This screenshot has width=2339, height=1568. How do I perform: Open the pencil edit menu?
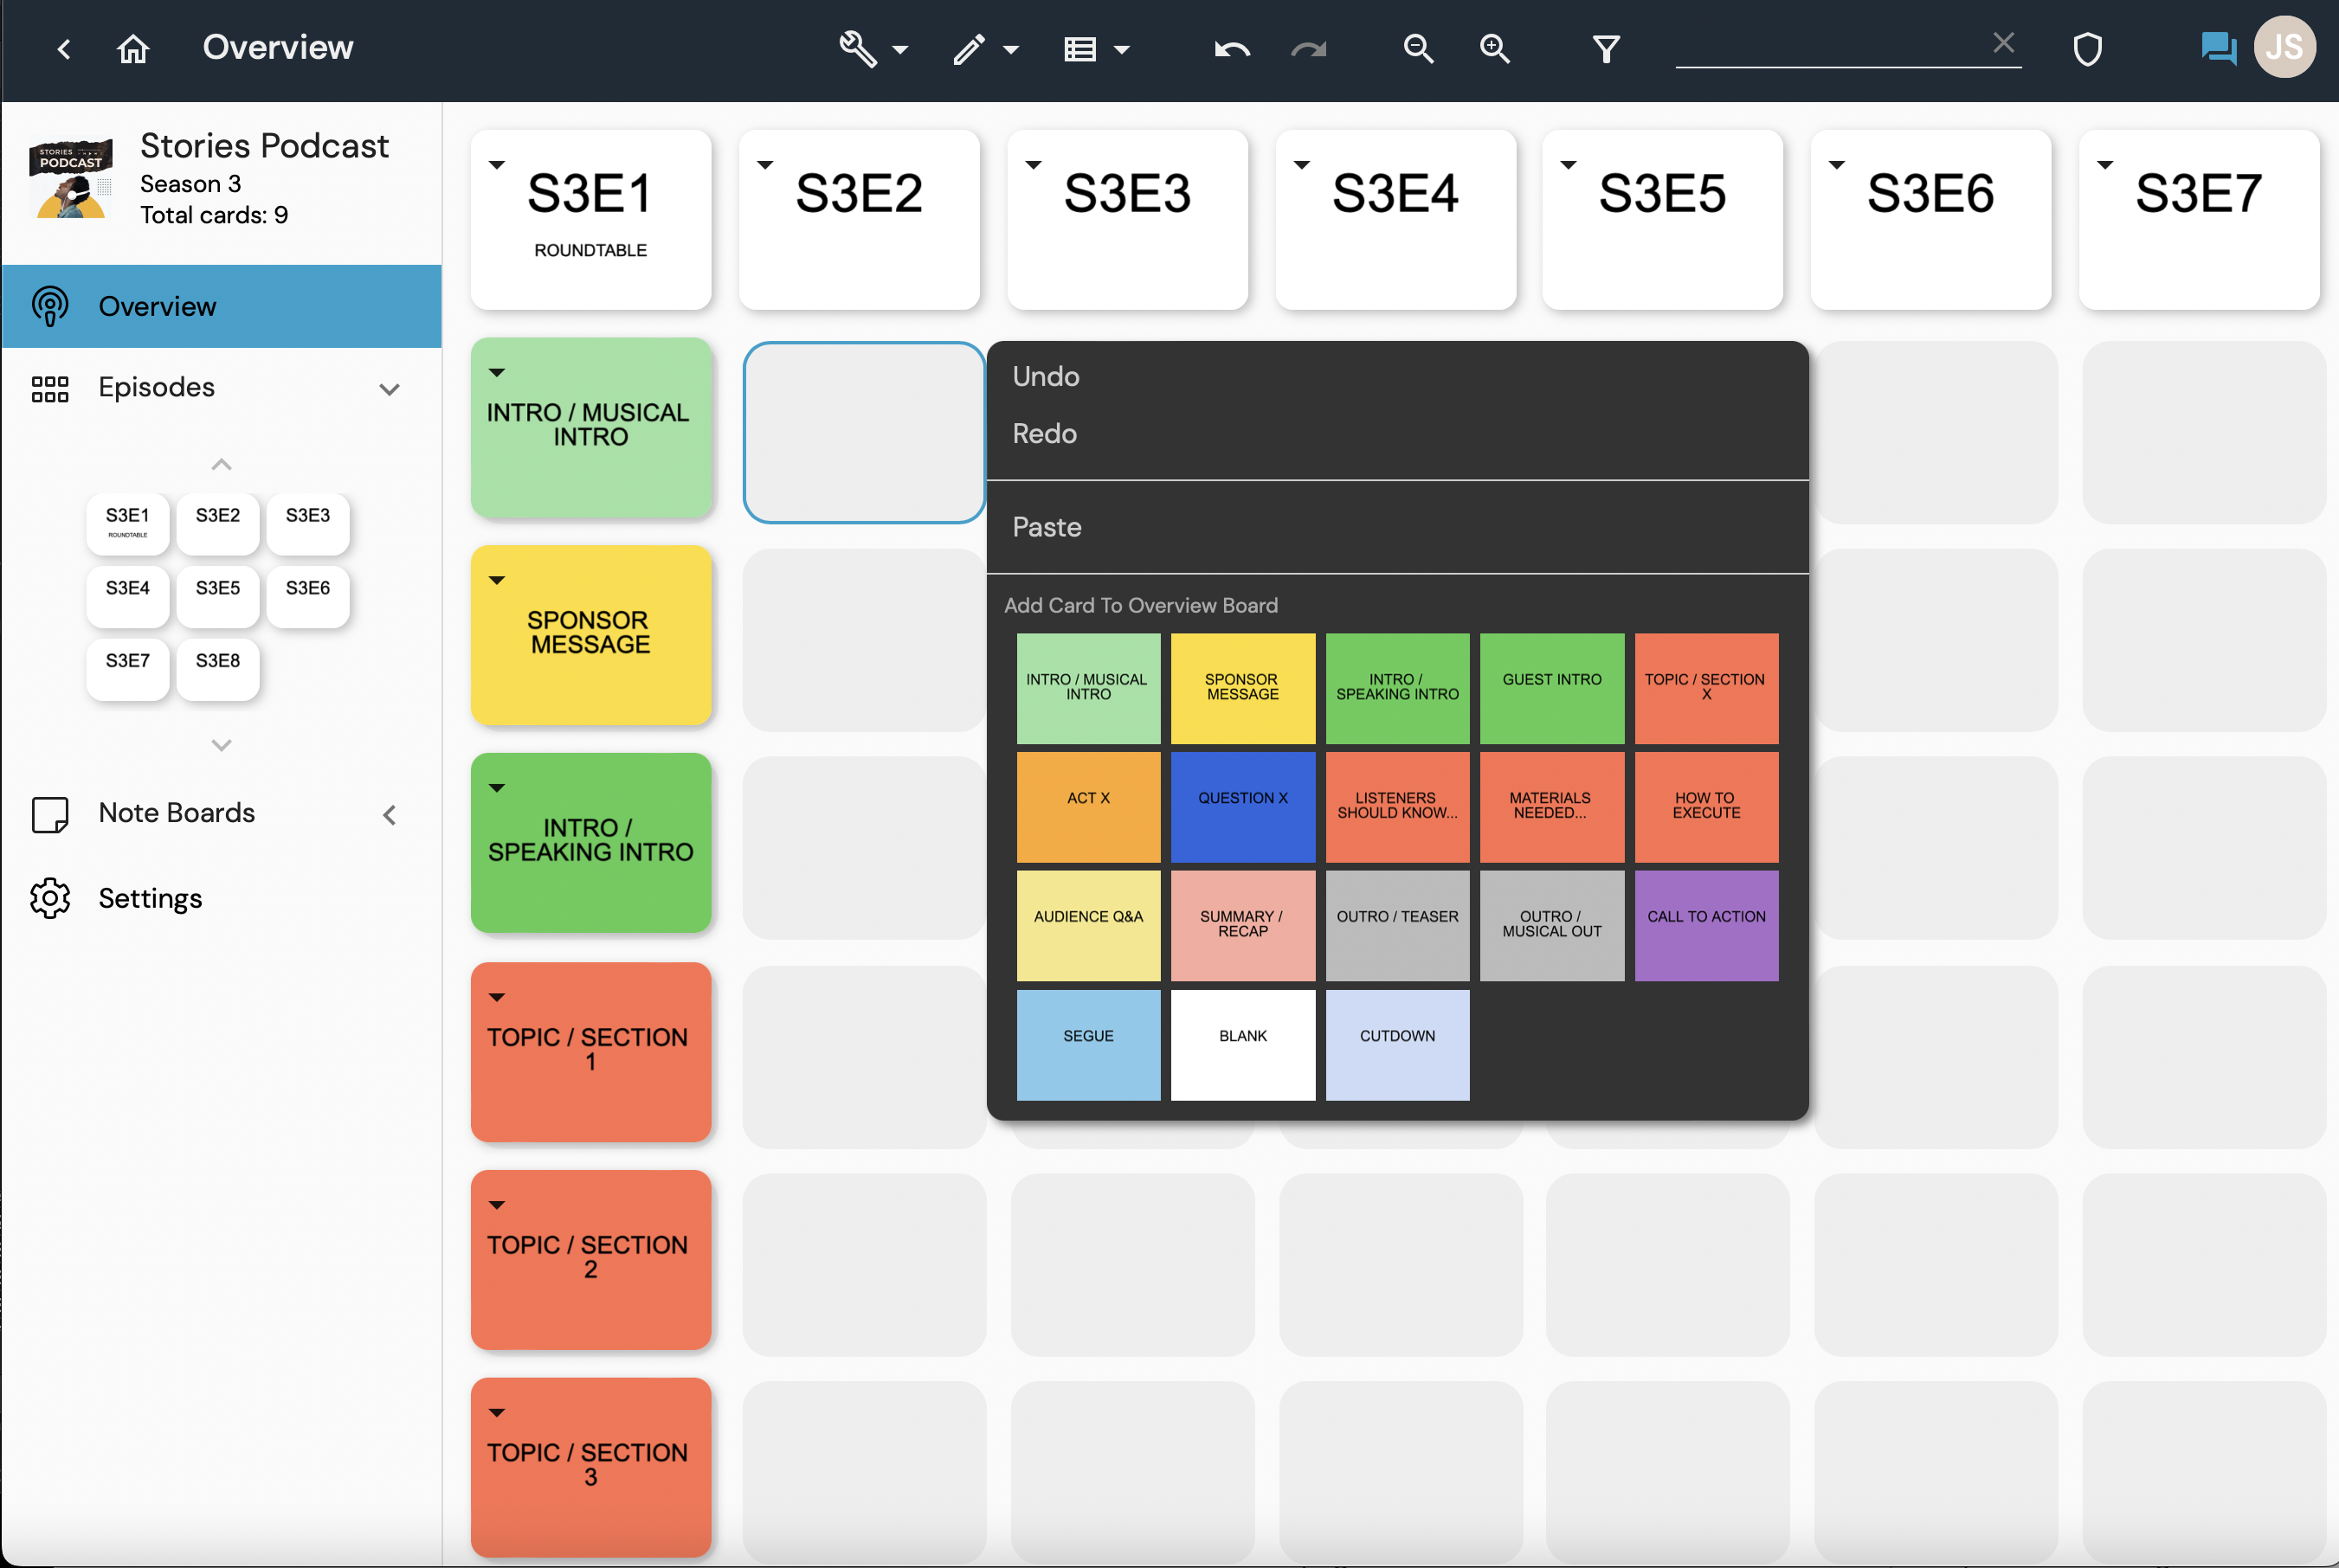tap(984, 48)
